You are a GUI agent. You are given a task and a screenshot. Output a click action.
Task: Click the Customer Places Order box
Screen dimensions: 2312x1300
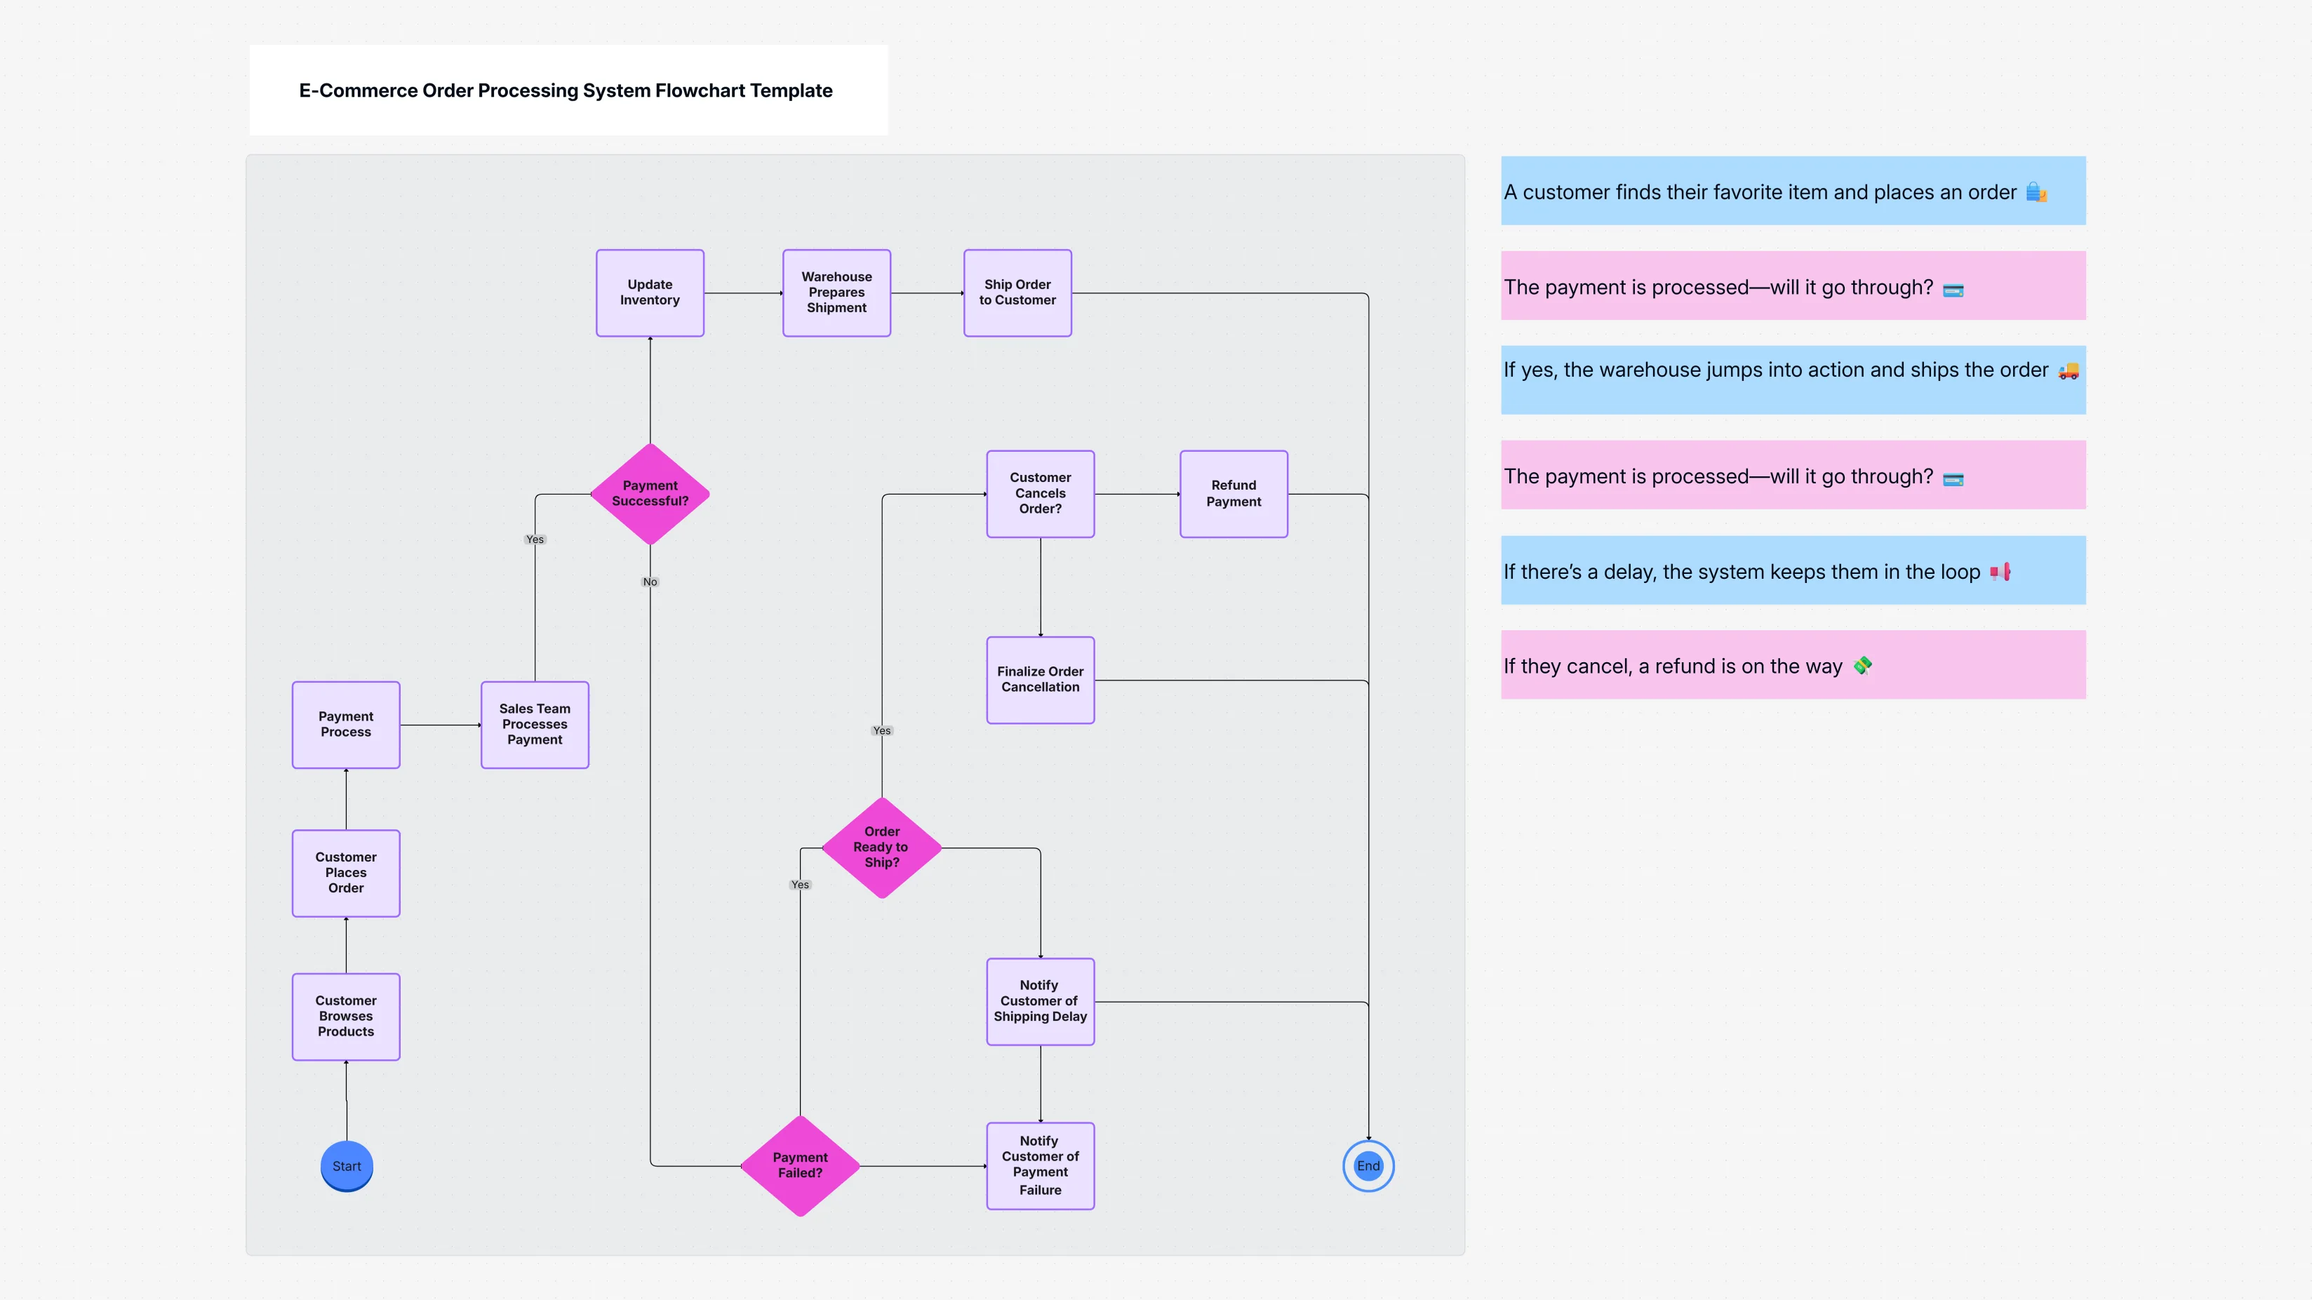(345, 872)
